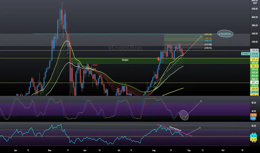Click the ellipse drawn on the stochastic oscillator
Image resolution: width=260 pixels, height=153 pixels.
click(184, 115)
